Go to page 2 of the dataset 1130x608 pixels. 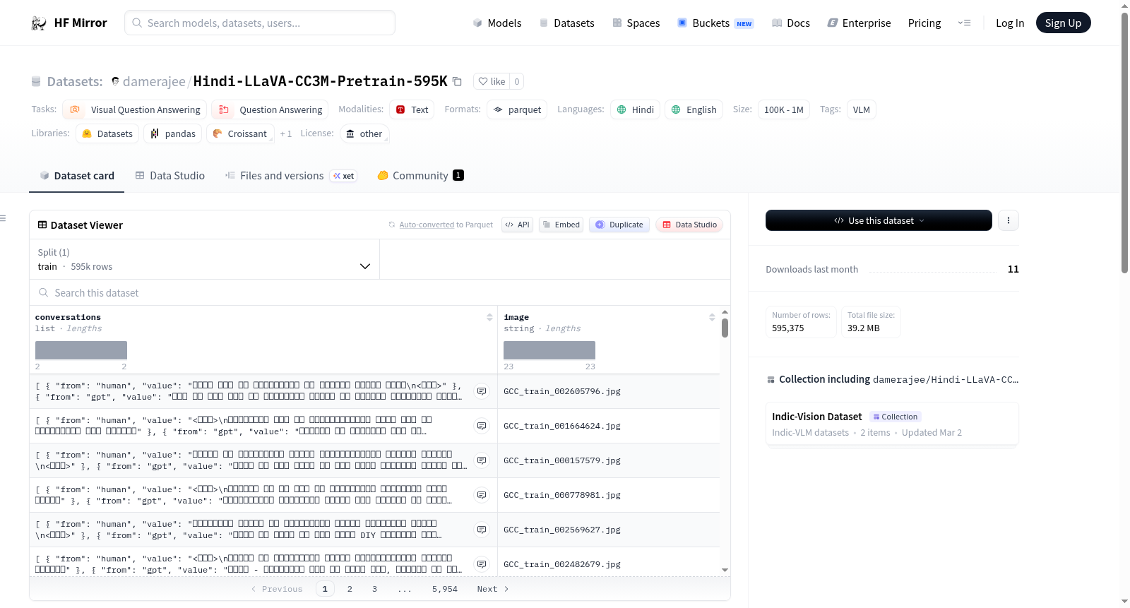(350, 589)
